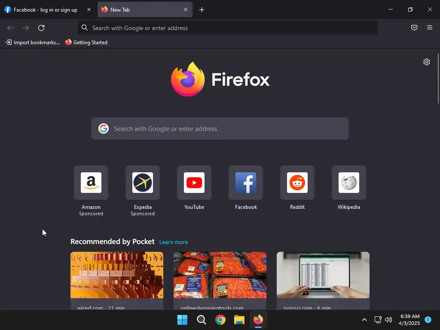
Task: Click Recommended by Pocket heading
Action: coord(113,241)
